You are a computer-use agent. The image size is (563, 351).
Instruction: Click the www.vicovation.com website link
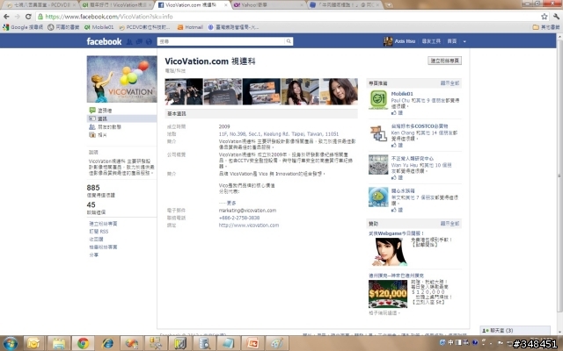[x=249, y=226]
